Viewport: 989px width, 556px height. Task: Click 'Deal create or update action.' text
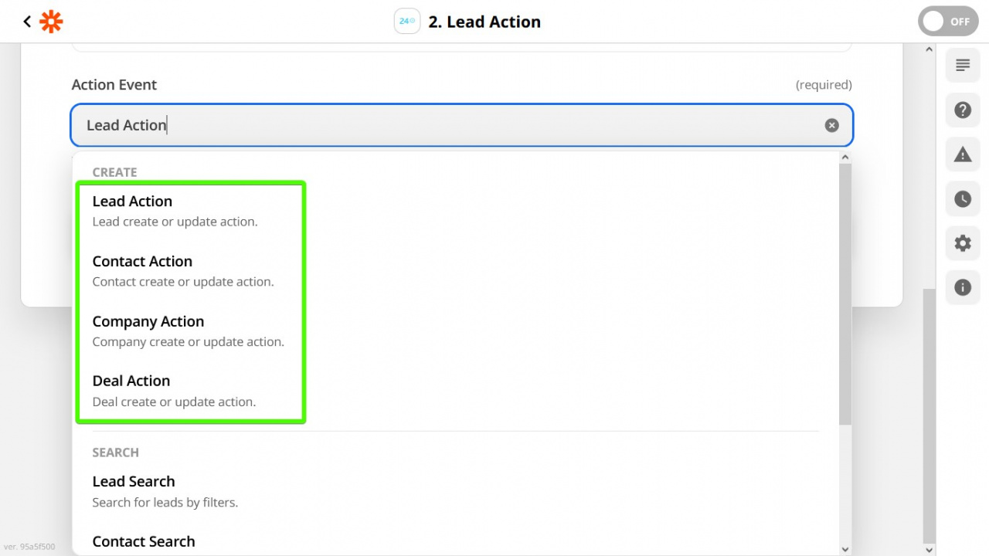[174, 402]
